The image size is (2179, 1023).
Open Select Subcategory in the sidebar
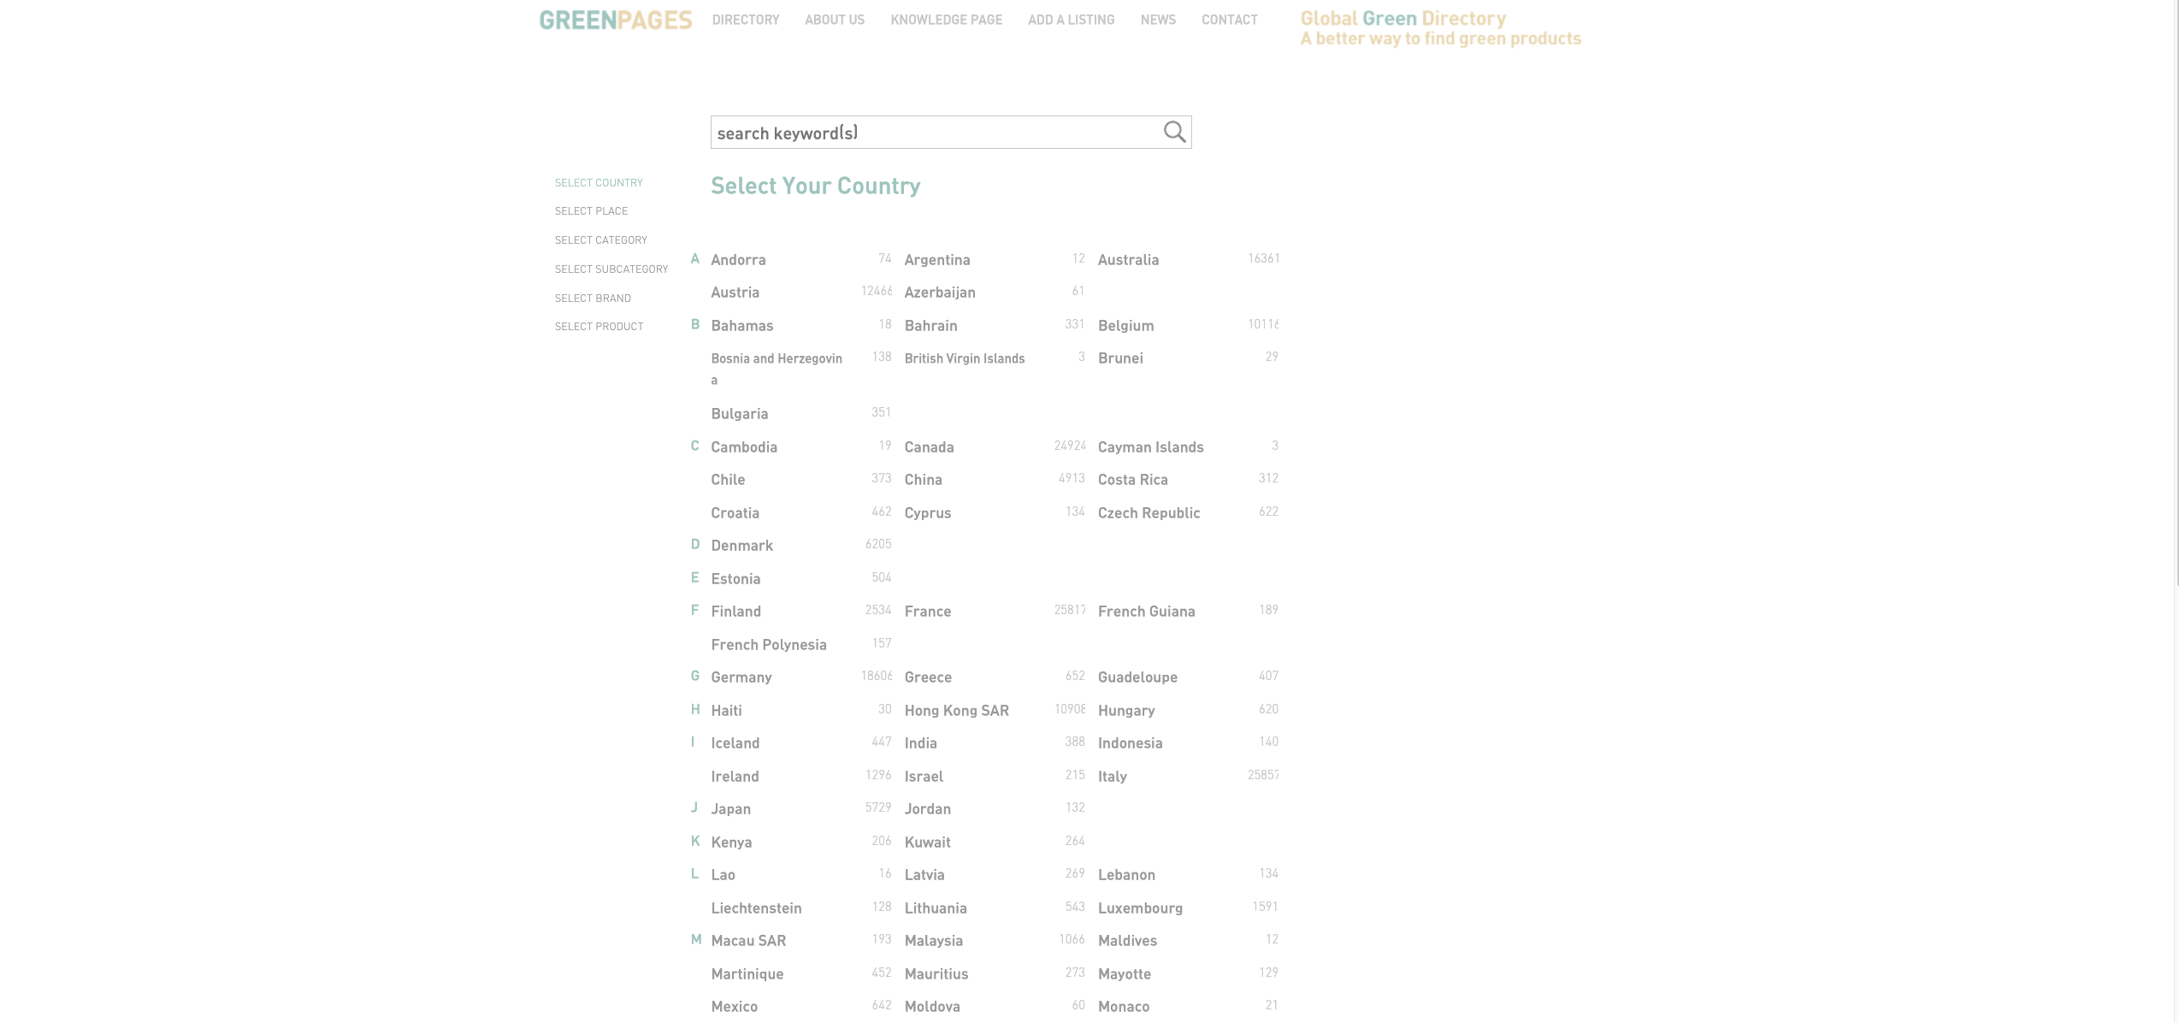click(x=611, y=269)
